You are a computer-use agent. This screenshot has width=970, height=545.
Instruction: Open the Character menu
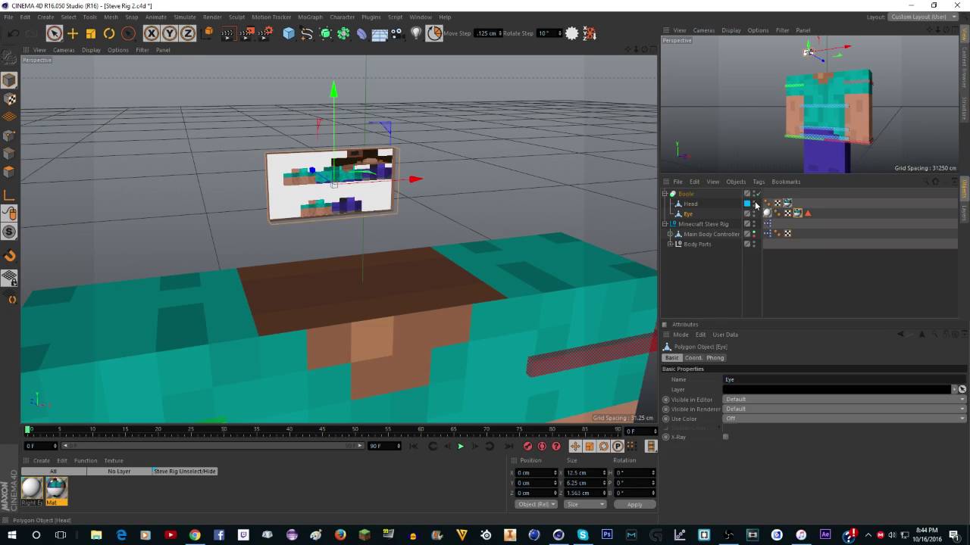[342, 17]
